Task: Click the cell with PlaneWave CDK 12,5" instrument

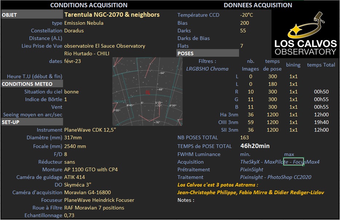Action: [90, 130]
